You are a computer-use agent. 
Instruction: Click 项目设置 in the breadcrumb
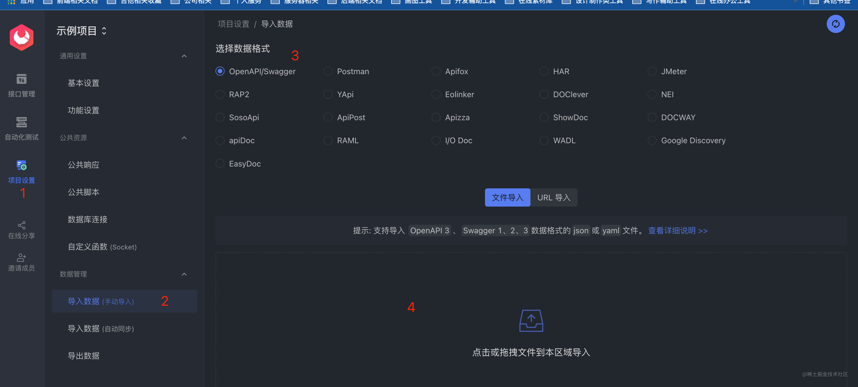tap(233, 24)
